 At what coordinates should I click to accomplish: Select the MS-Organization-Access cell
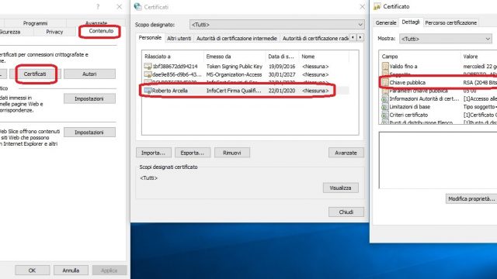(x=234, y=74)
